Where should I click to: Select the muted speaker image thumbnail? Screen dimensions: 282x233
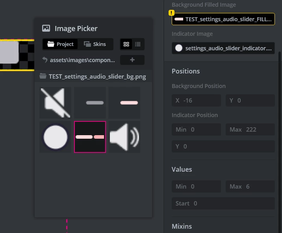click(x=56, y=103)
